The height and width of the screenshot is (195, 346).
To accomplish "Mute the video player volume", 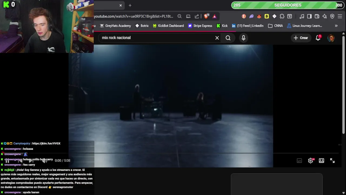I will click(x=45, y=161).
